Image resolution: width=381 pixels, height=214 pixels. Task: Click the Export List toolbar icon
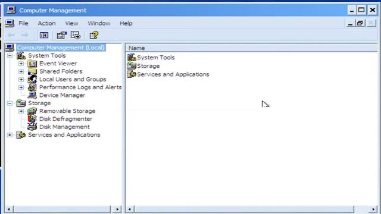76,35
